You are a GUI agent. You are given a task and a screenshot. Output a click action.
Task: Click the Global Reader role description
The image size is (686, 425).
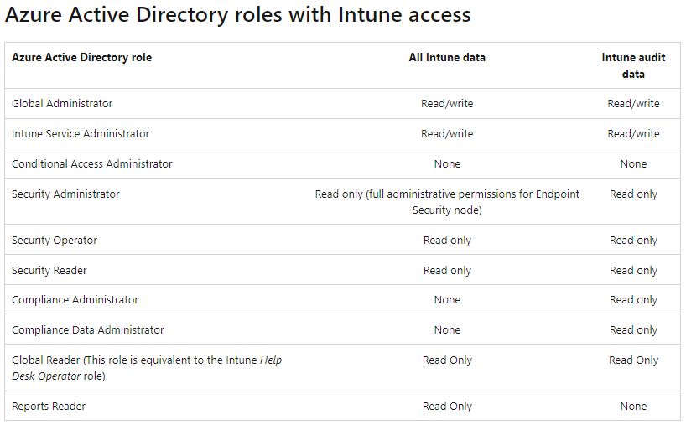(x=147, y=368)
